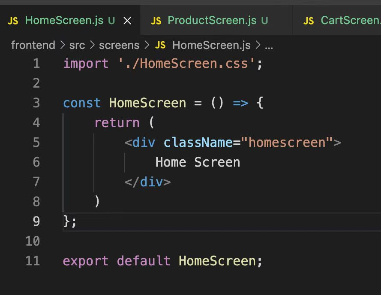This screenshot has width=381, height=295.
Task: Click the 'Home Screen' text on line 6
Action: pos(198,162)
